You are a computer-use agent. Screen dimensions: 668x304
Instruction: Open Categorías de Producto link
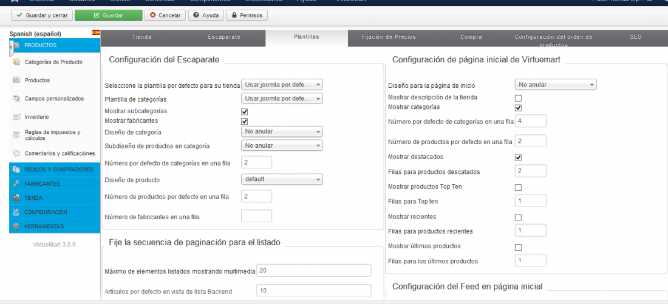[x=53, y=62]
